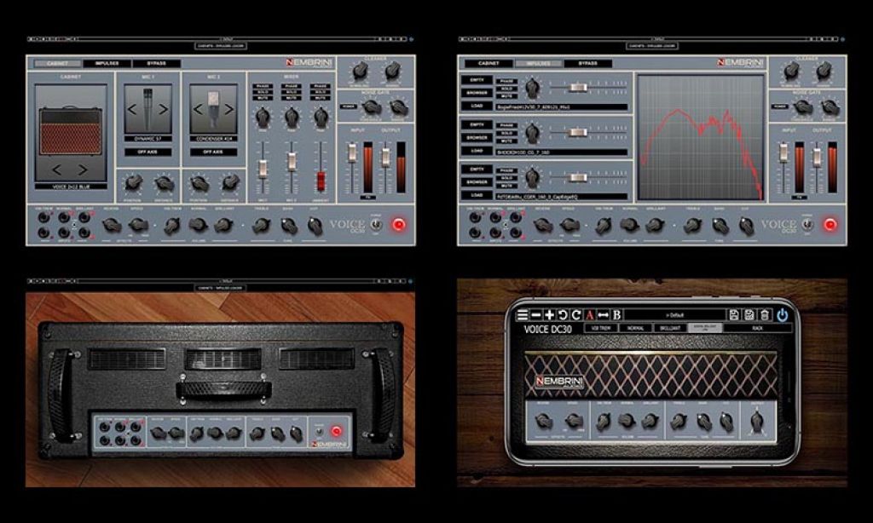
Task: Click the OUTPUT knob on phone amp panel
Action: coord(757,421)
